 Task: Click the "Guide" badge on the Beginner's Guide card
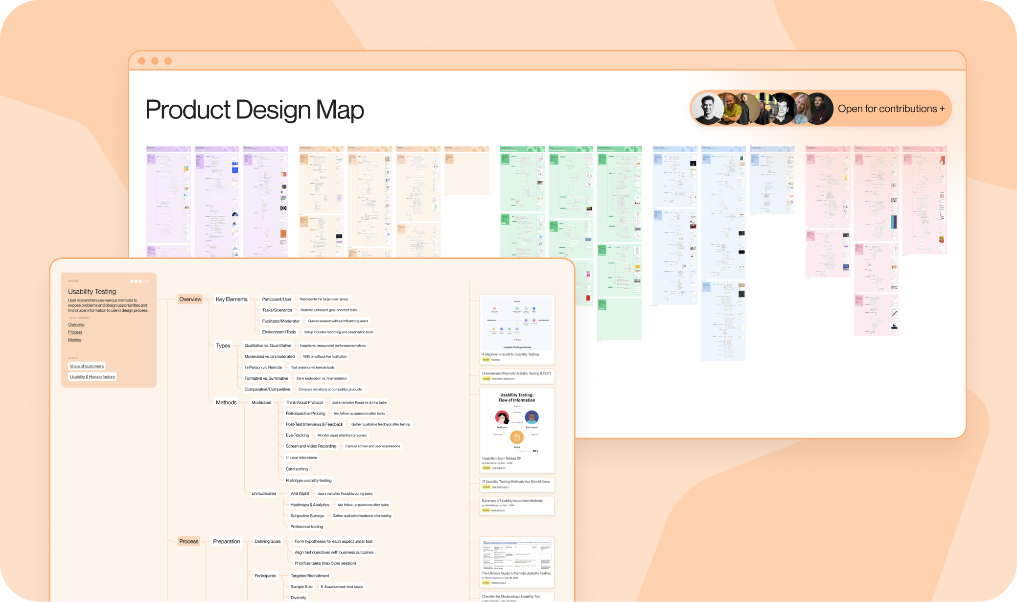coord(486,359)
